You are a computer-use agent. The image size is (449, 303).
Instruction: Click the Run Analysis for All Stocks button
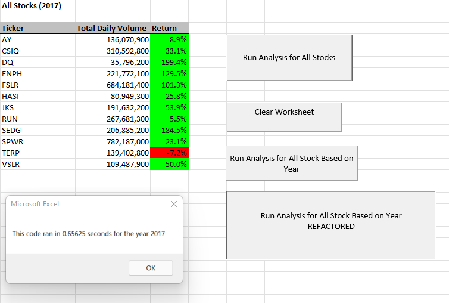click(x=289, y=58)
